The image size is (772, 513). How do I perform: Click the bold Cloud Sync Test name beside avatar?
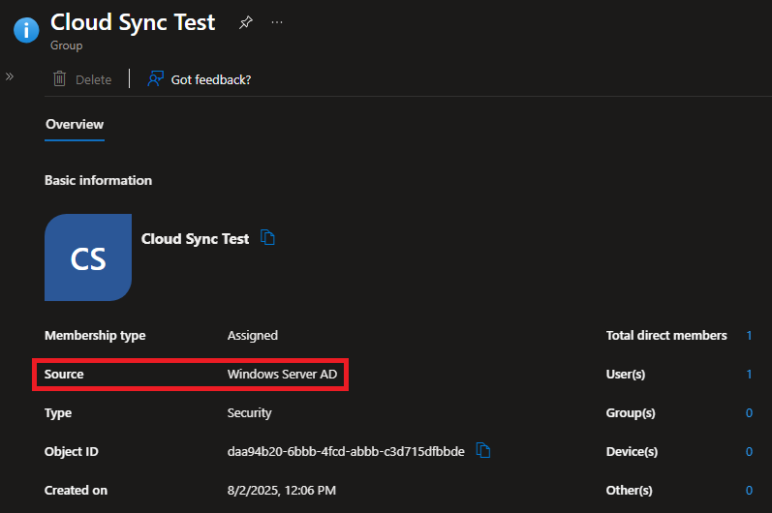(x=195, y=239)
